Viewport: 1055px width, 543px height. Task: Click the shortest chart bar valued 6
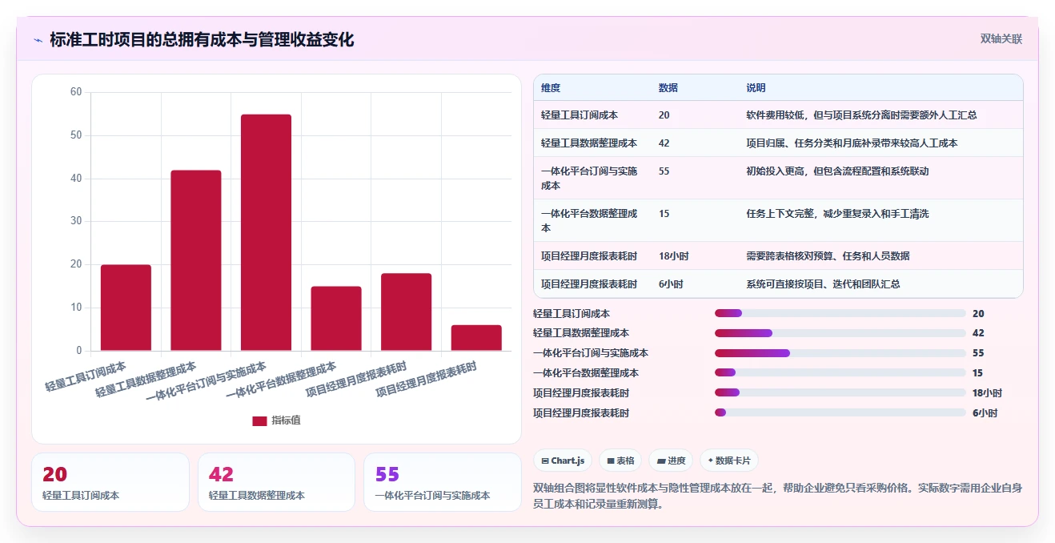coord(476,338)
